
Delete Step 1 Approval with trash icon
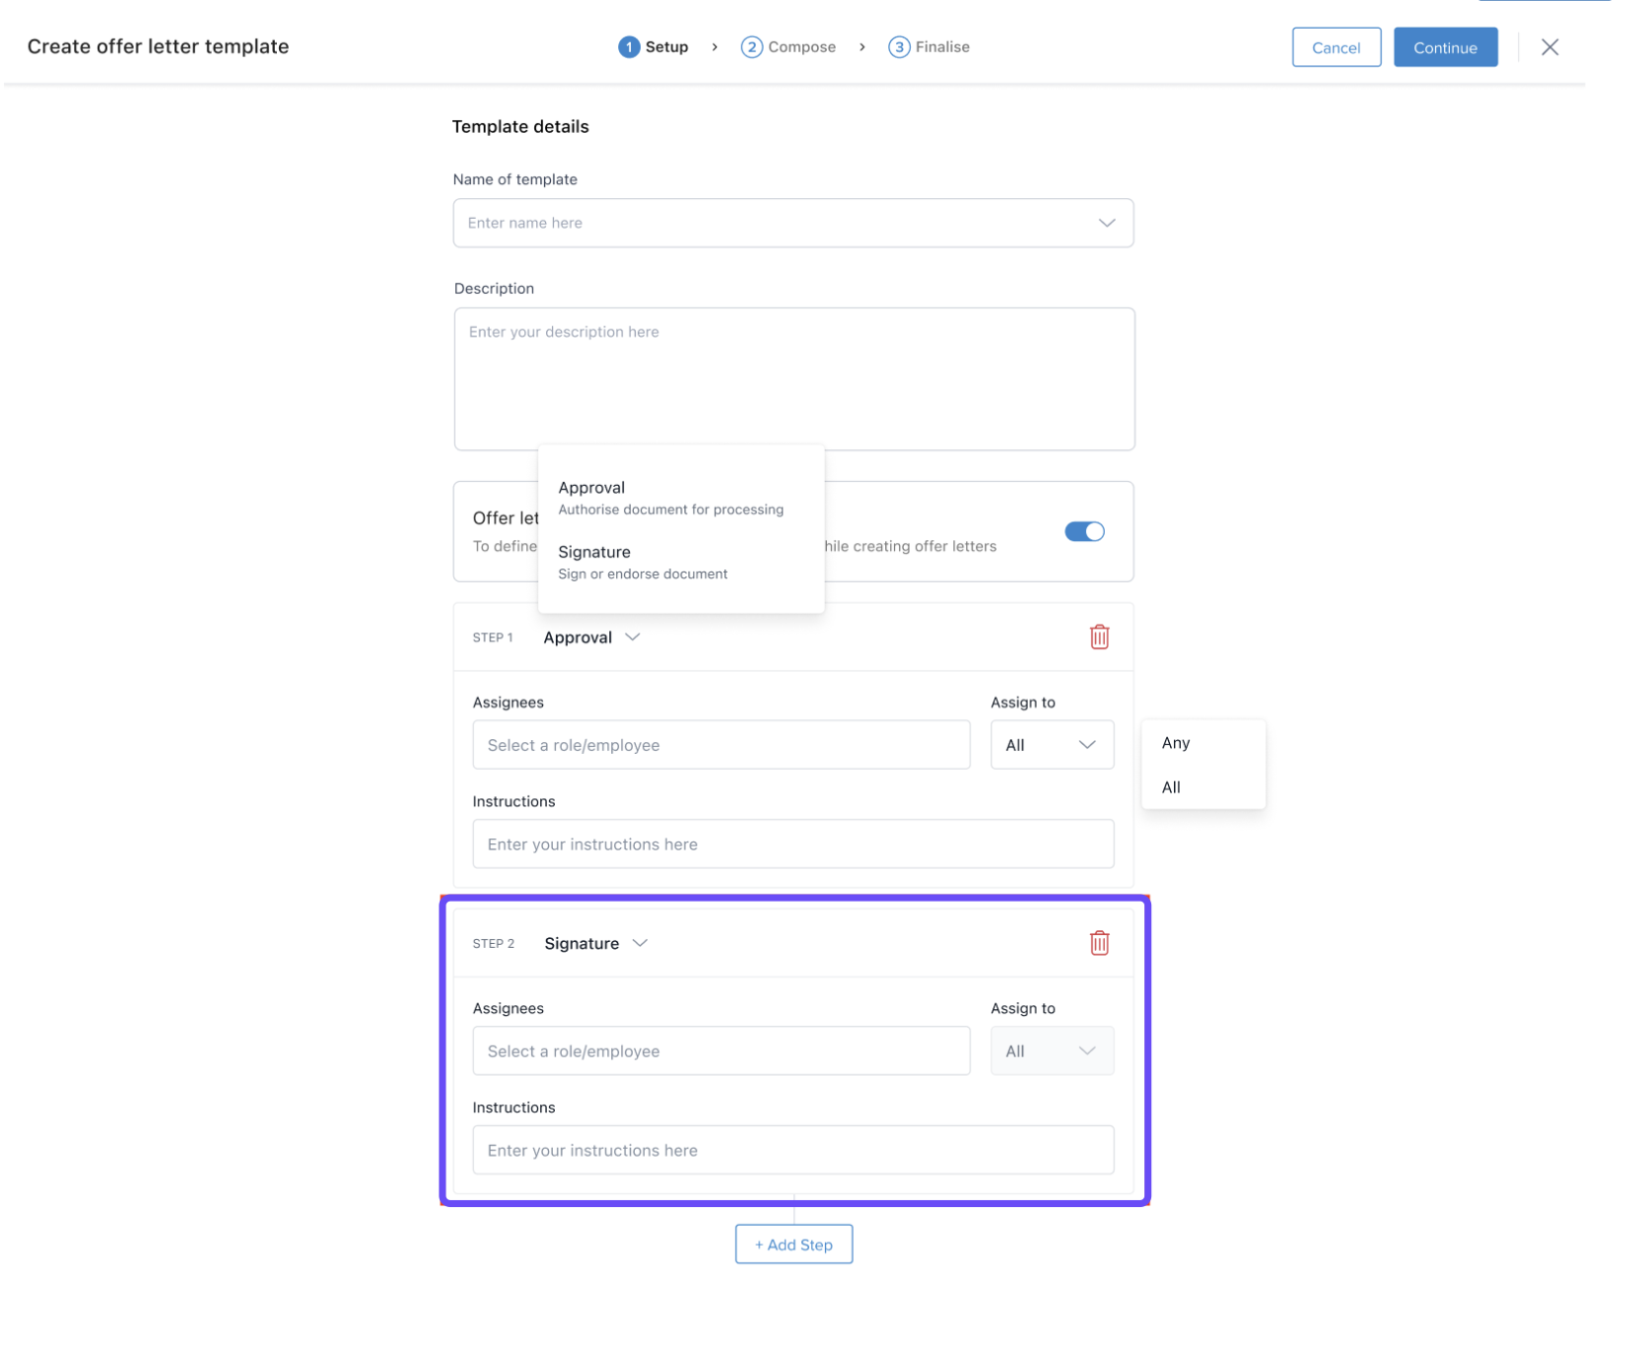tap(1099, 638)
